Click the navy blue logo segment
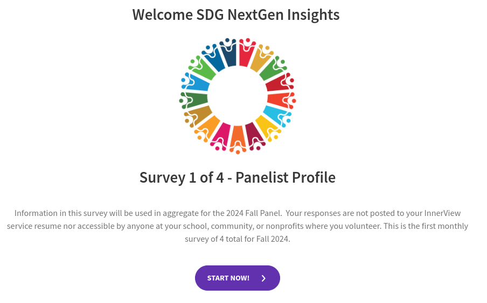This screenshot has width=487, height=303. point(228,56)
